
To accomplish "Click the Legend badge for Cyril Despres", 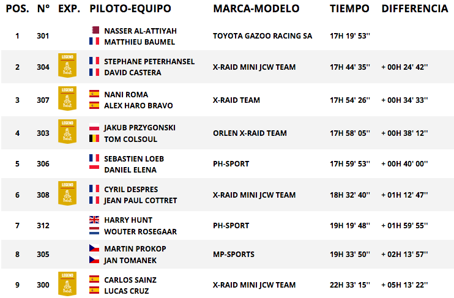I will click(67, 193).
